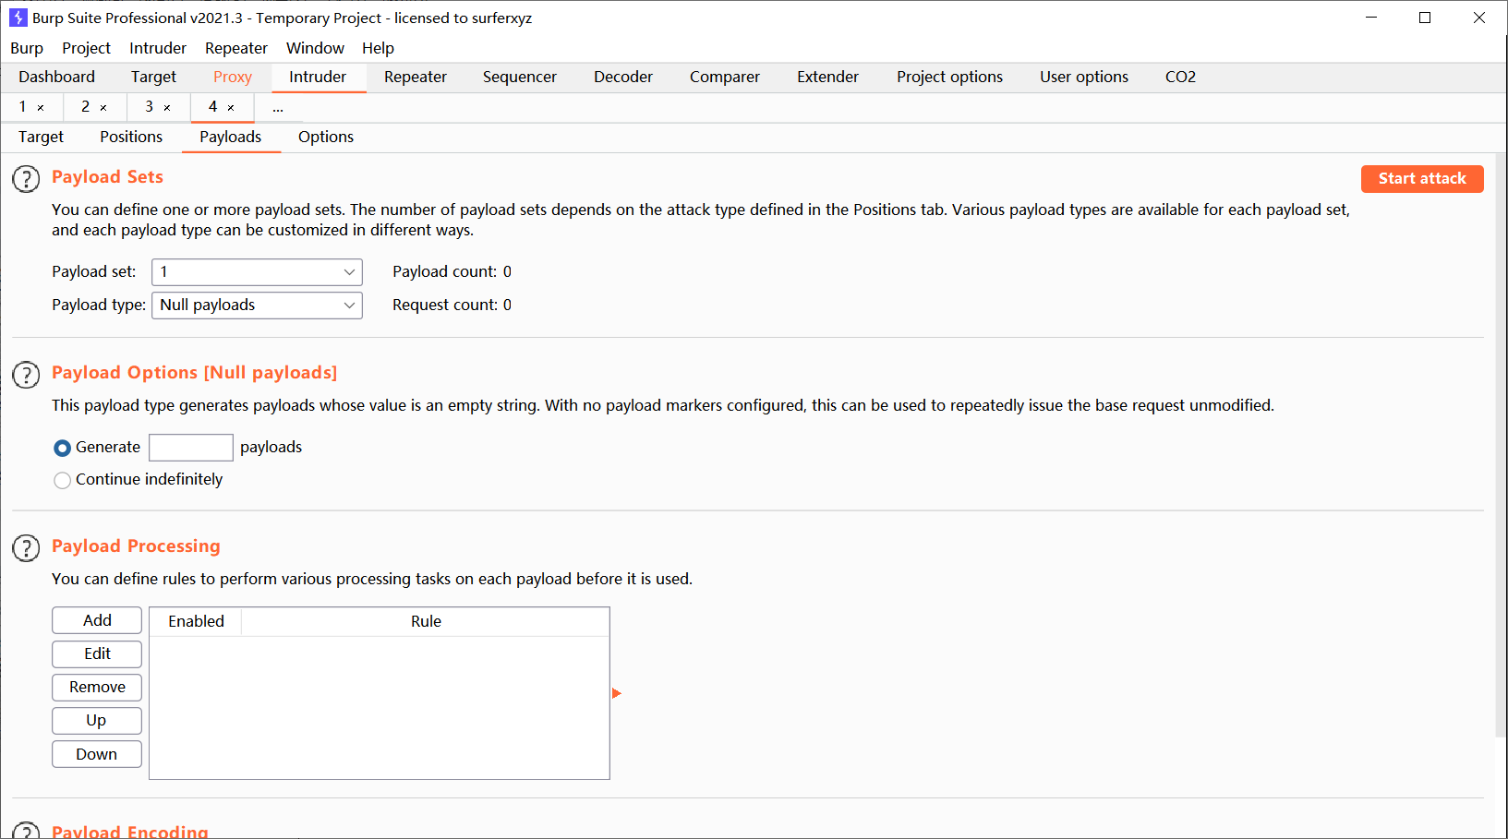The height and width of the screenshot is (839, 1508).
Task: Click the Start attack button
Action: click(x=1422, y=178)
